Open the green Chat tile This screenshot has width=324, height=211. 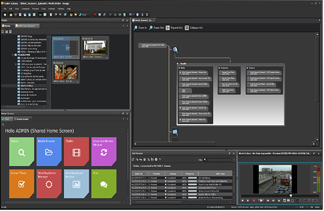(x=104, y=184)
